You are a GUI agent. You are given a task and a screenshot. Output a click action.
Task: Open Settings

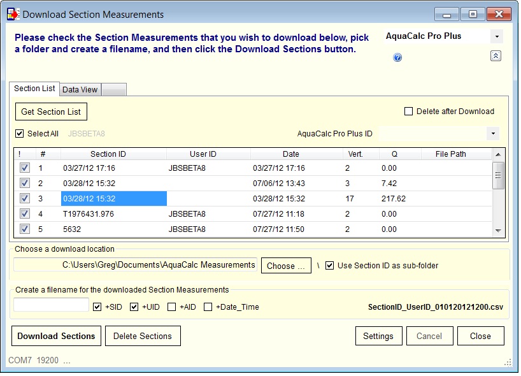(x=378, y=336)
